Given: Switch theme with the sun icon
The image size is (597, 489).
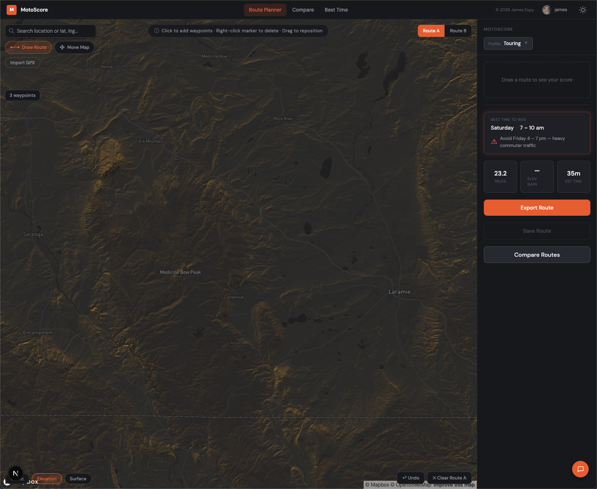Looking at the screenshot, I should coord(582,10).
